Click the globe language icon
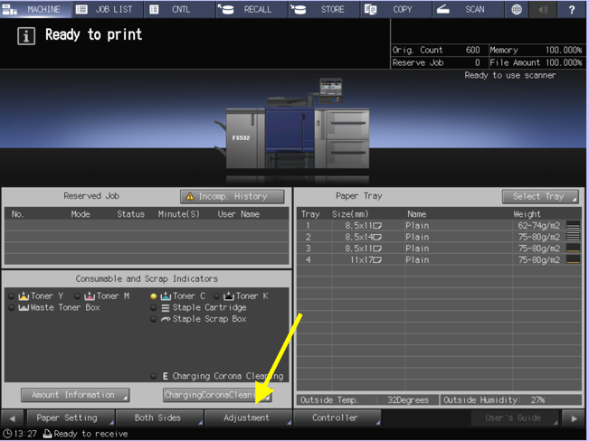Viewport: 589px width, 441px height. [x=517, y=9]
